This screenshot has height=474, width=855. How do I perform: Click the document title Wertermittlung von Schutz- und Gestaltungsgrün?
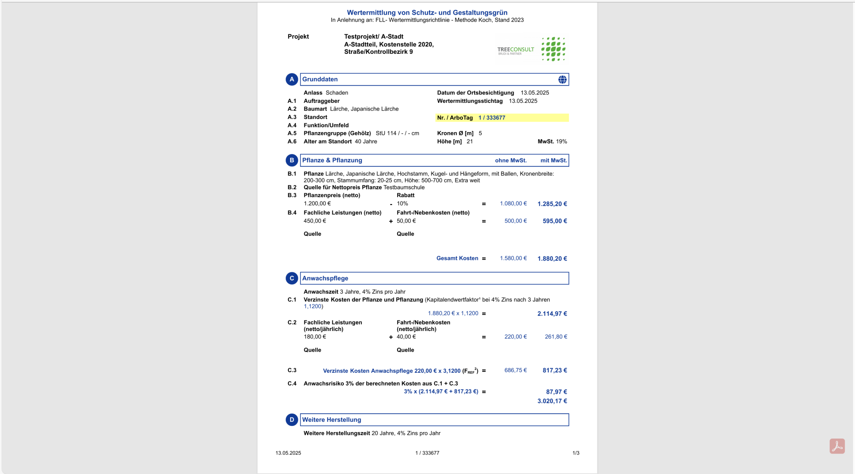(427, 12)
